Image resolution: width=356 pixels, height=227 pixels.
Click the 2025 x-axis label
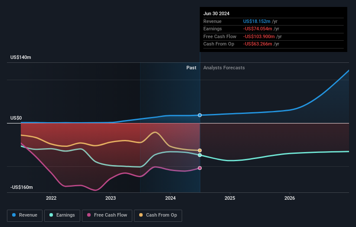tap(230, 198)
